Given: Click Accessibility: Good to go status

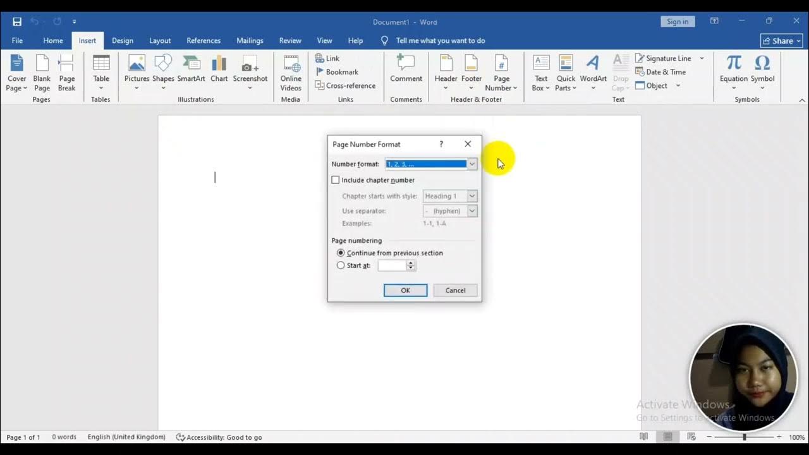Looking at the screenshot, I should (219, 437).
